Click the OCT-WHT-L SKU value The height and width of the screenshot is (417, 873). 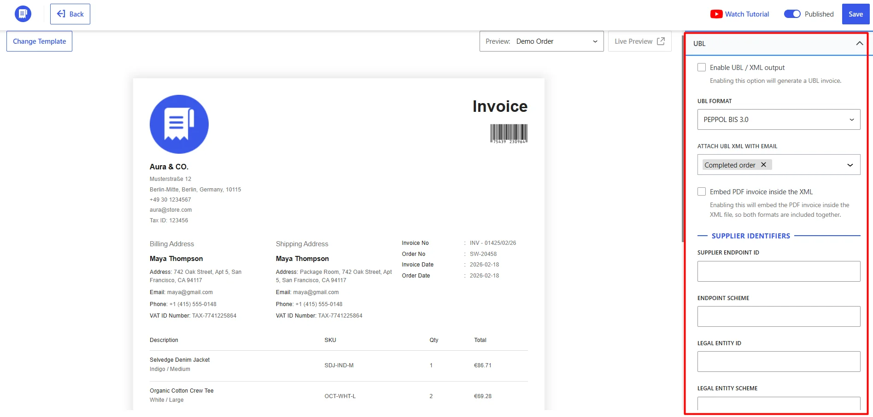(340, 396)
